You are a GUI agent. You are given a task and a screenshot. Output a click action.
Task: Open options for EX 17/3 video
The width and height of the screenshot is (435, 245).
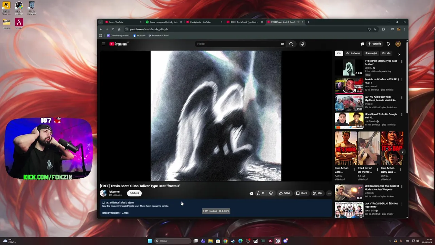coord(402,97)
